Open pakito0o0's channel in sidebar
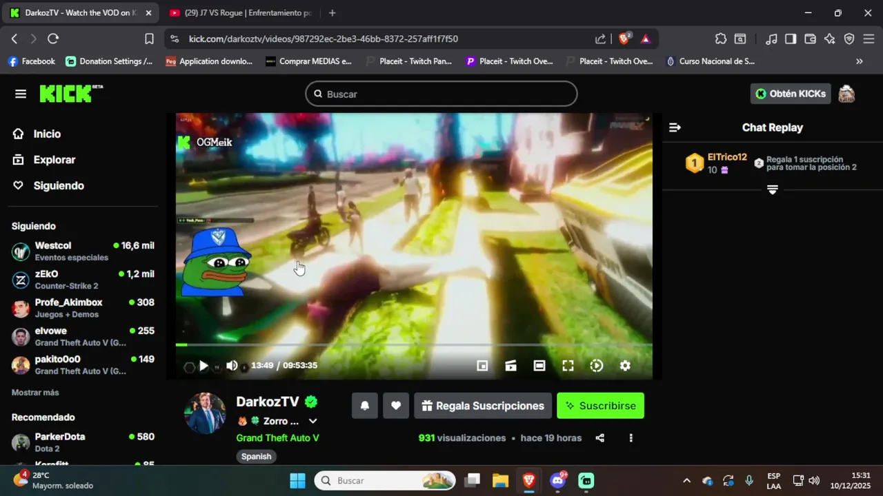The image size is (883, 496). click(x=83, y=364)
